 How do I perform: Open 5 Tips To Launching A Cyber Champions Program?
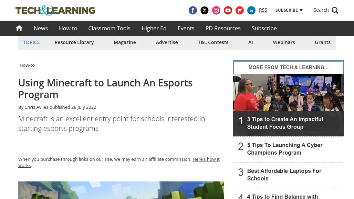point(285,149)
